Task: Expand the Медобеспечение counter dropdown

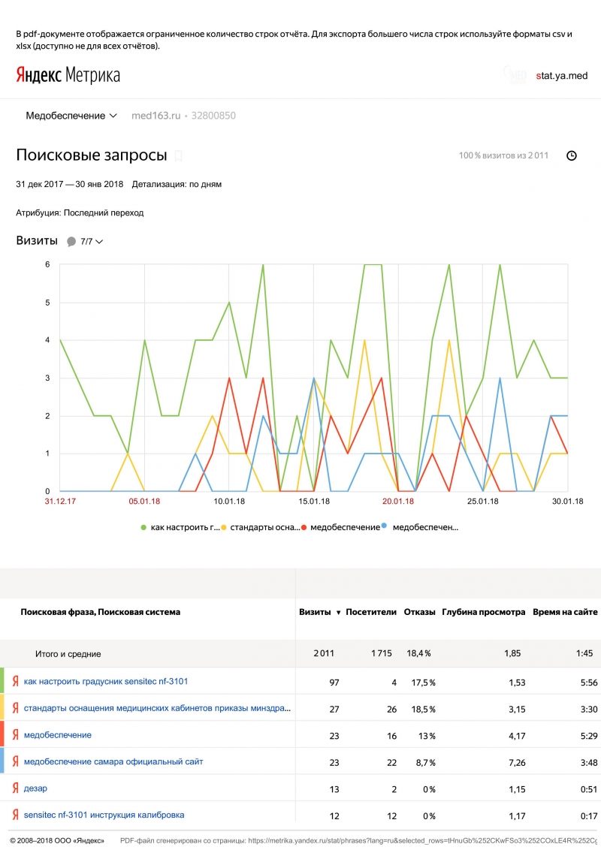Action: tap(71, 116)
